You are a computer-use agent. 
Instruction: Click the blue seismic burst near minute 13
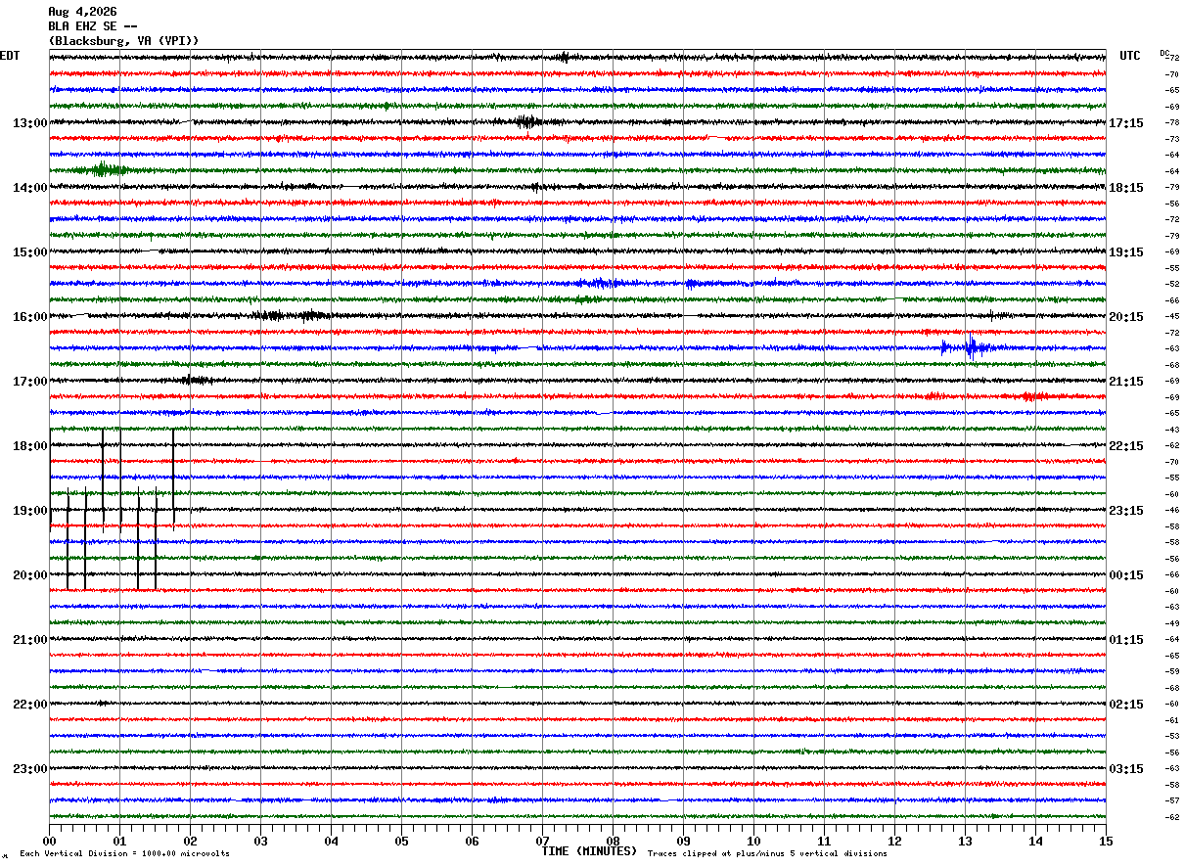click(967, 347)
